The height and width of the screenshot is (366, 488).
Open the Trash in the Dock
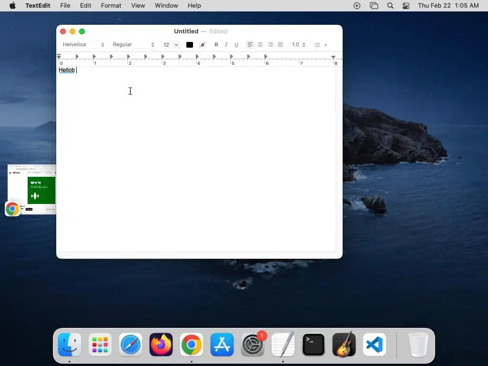click(418, 345)
